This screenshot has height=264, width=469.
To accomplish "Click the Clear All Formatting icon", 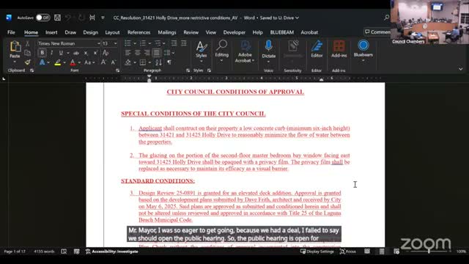I will coord(106,53).
